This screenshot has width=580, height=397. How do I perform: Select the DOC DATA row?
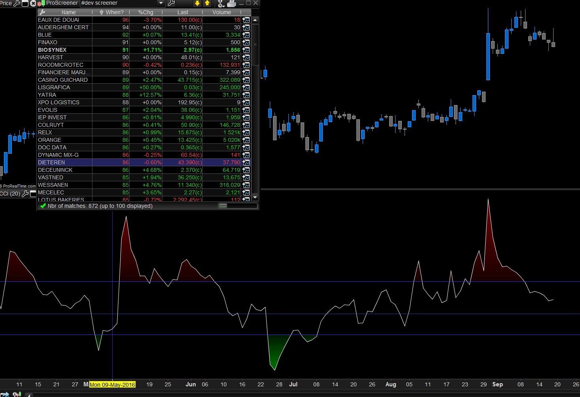pos(144,147)
